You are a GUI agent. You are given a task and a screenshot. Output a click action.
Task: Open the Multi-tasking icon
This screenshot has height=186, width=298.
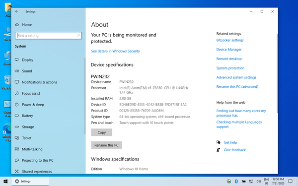(x=17, y=149)
